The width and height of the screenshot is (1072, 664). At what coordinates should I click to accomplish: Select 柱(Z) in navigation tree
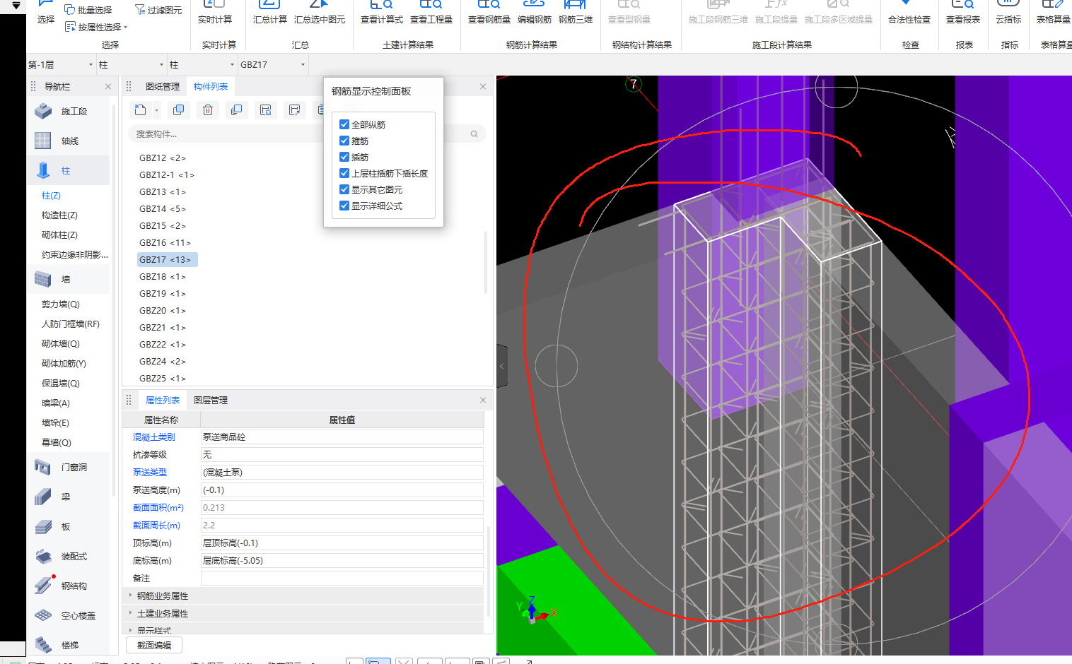51,195
